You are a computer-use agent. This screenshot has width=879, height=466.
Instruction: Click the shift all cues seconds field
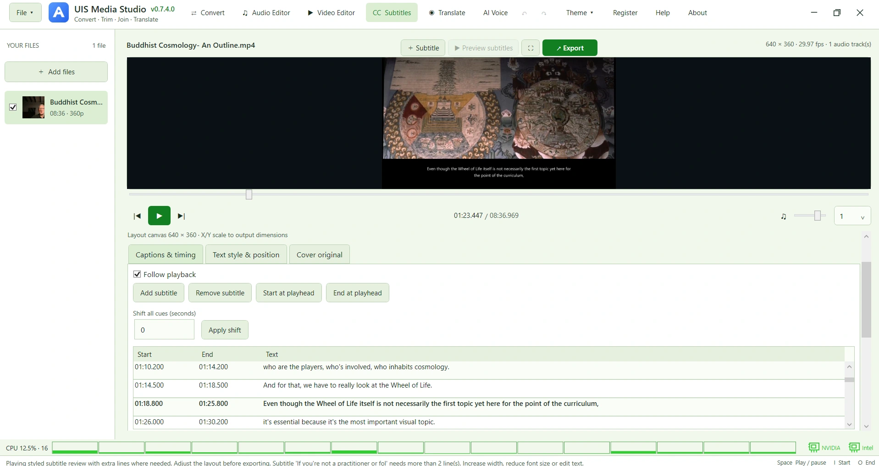pyautogui.click(x=164, y=330)
